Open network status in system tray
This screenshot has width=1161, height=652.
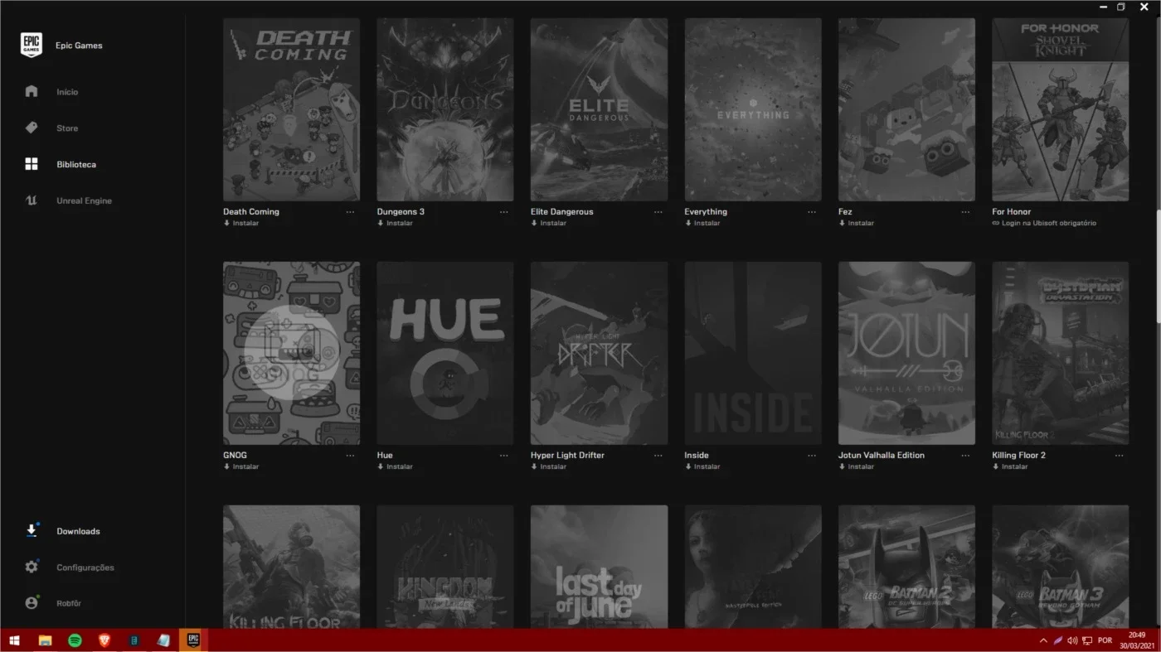pyautogui.click(x=1087, y=640)
